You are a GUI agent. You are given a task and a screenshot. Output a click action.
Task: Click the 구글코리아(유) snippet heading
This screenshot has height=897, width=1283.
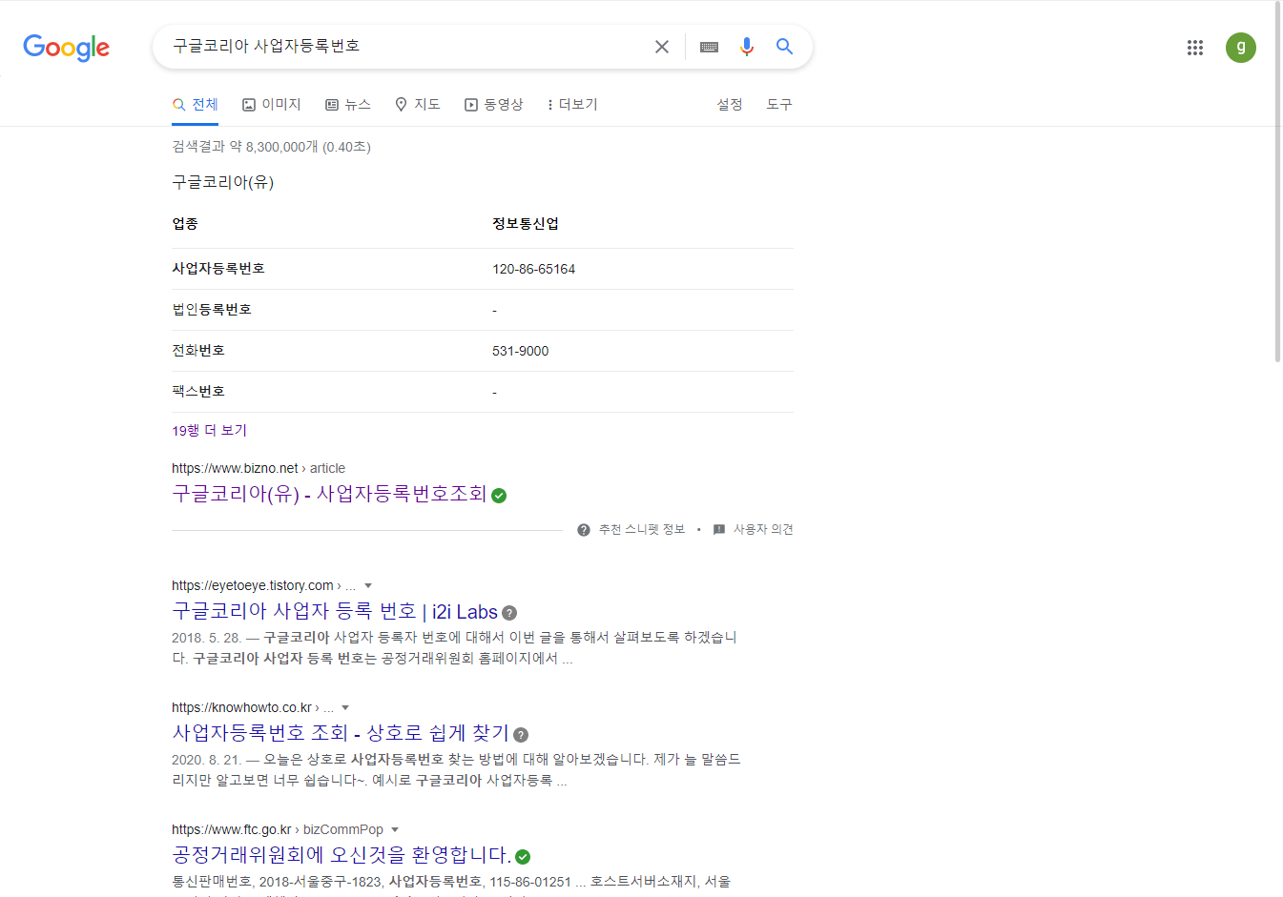pyautogui.click(x=223, y=182)
